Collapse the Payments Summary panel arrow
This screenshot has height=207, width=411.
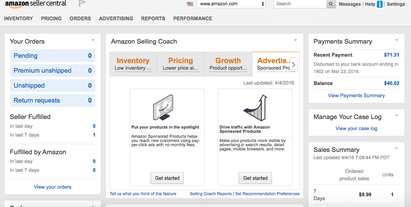(397, 40)
